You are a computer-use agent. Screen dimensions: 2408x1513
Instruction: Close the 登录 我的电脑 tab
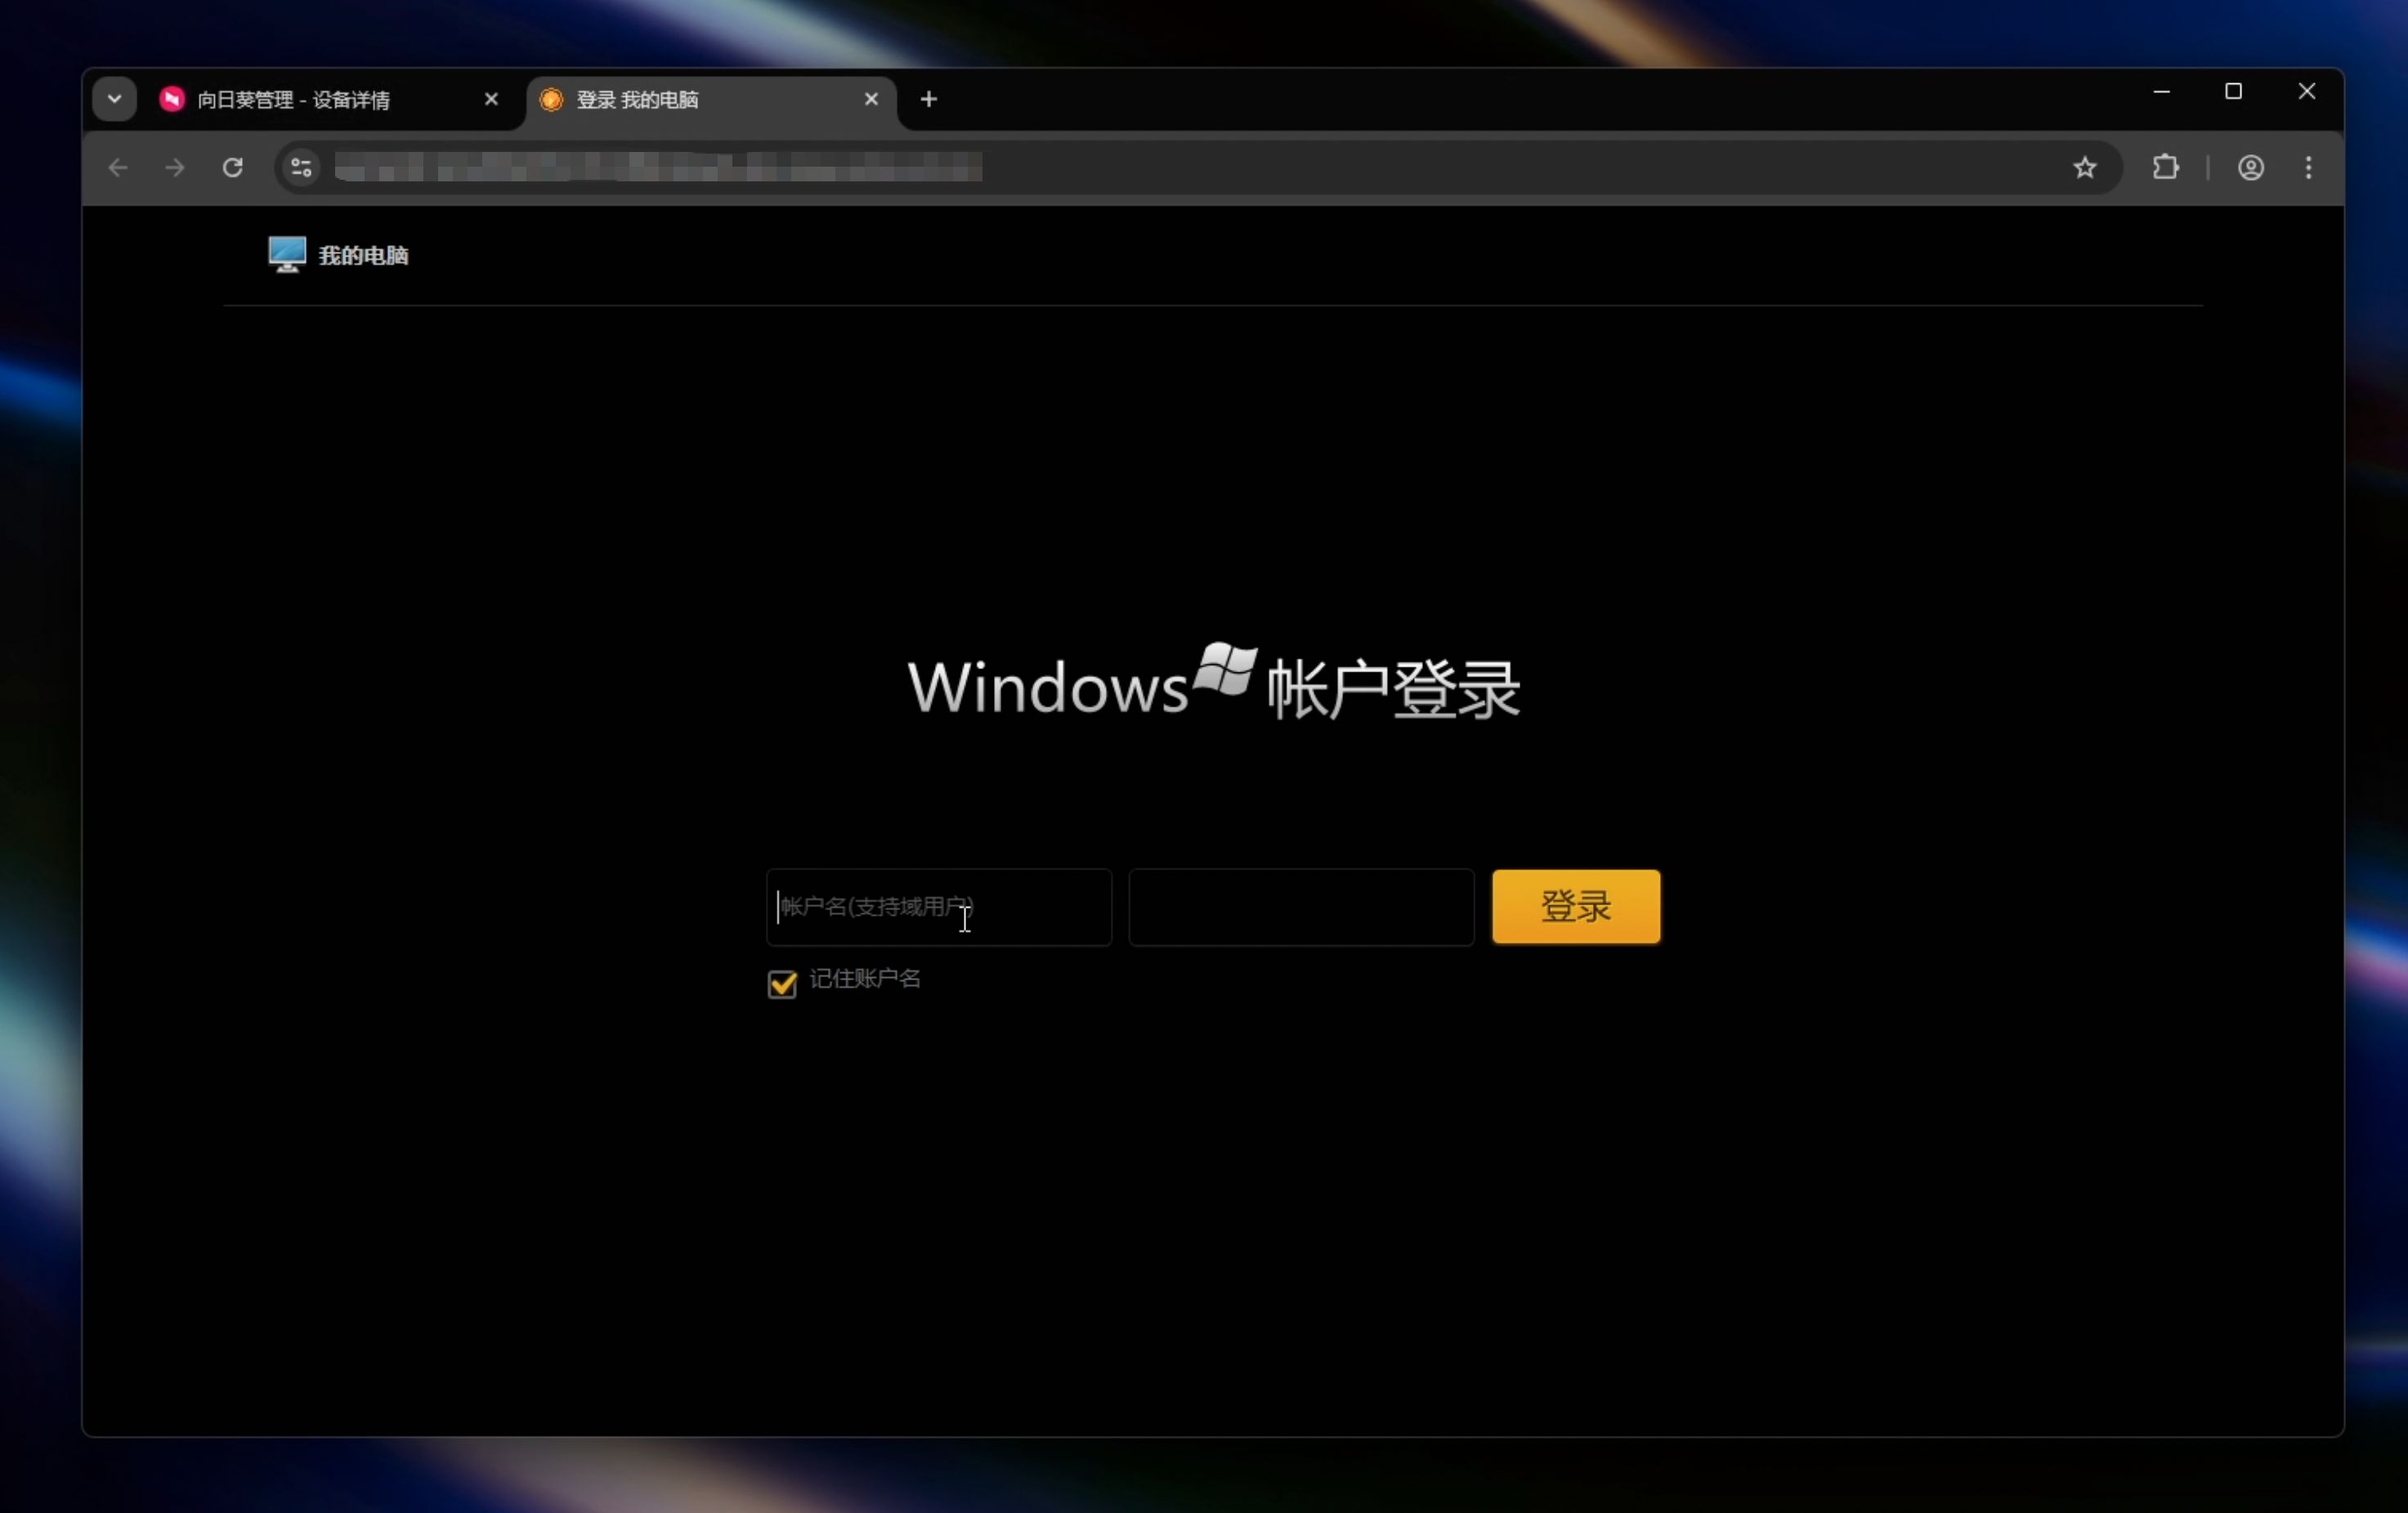coord(871,99)
